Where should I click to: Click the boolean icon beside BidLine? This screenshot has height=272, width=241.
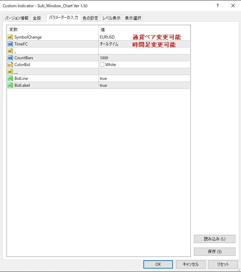click(x=10, y=79)
